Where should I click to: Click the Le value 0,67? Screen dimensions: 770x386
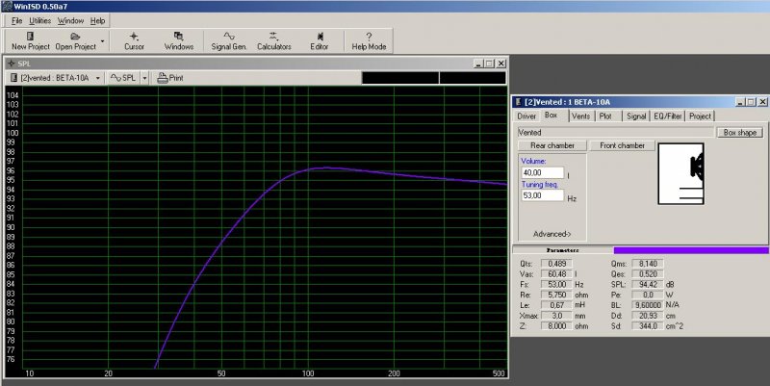click(557, 305)
